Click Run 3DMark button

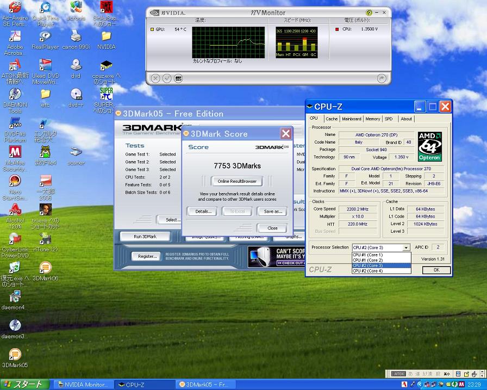145,237
